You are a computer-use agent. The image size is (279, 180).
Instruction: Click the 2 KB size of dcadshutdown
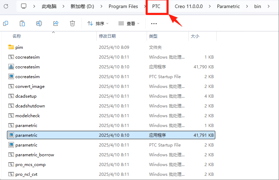pos(209,106)
